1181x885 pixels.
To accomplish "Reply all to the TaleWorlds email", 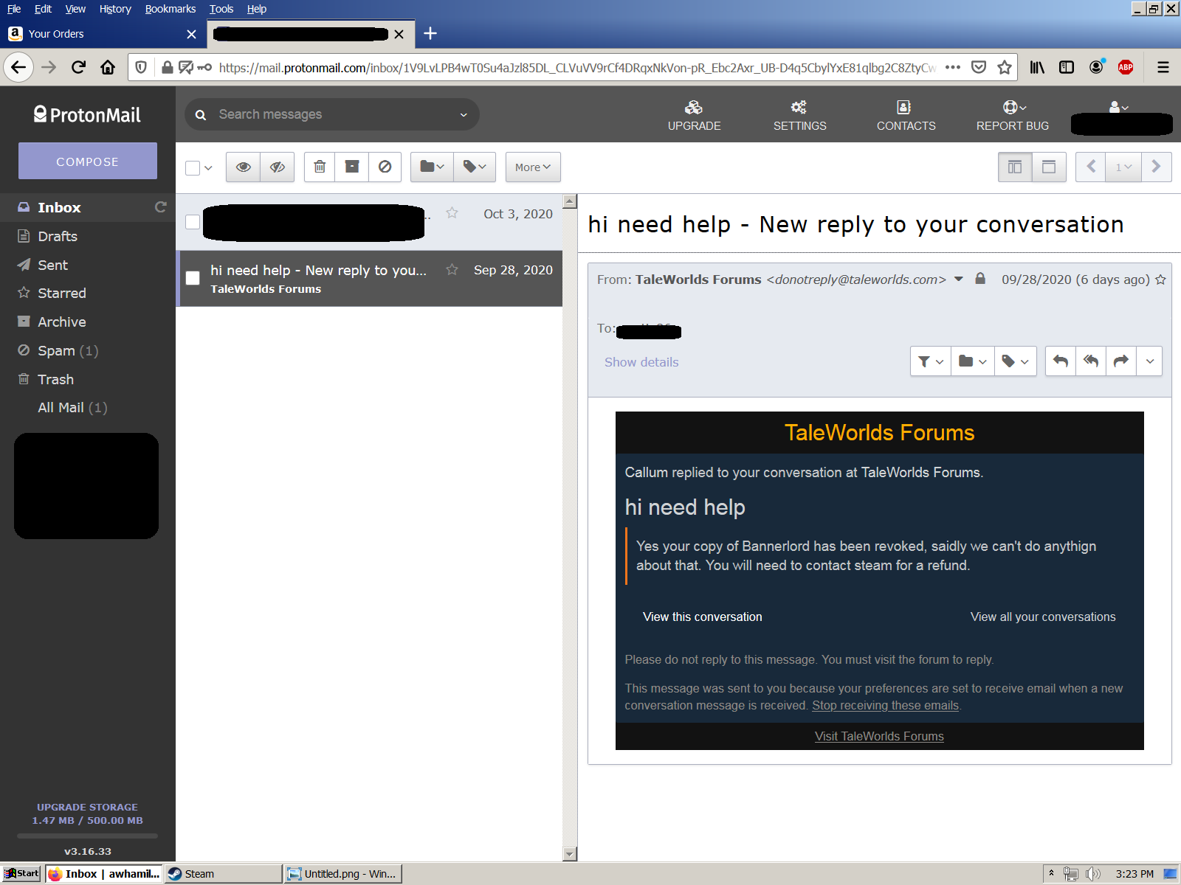I will (x=1091, y=361).
